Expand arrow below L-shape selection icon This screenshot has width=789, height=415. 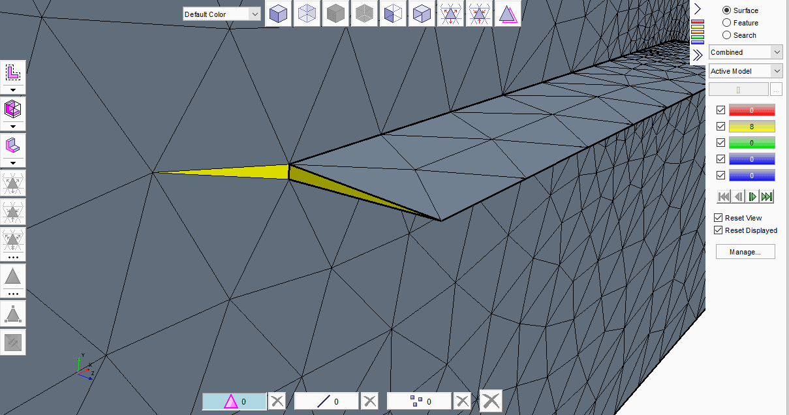[12, 89]
